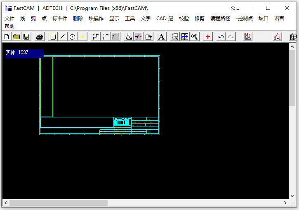Open the 校验 menu
The width and height of the screenshot is (299, 210).
(x=184, y=19)
